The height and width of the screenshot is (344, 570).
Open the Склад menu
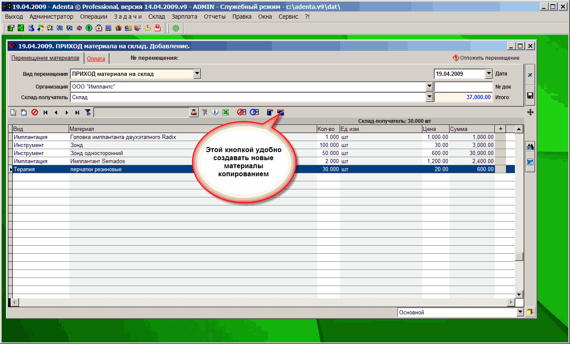click(x=156, y=17)
